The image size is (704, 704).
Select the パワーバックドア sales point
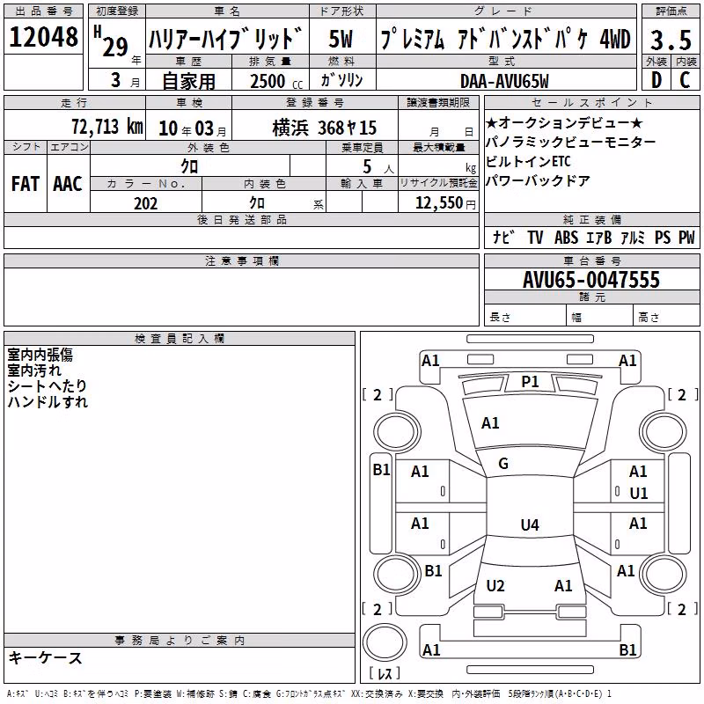tap(538, 180)
